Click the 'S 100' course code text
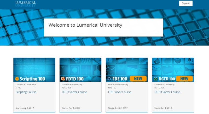This screenshot has height=114, width=209. click(x=18, y=88)
